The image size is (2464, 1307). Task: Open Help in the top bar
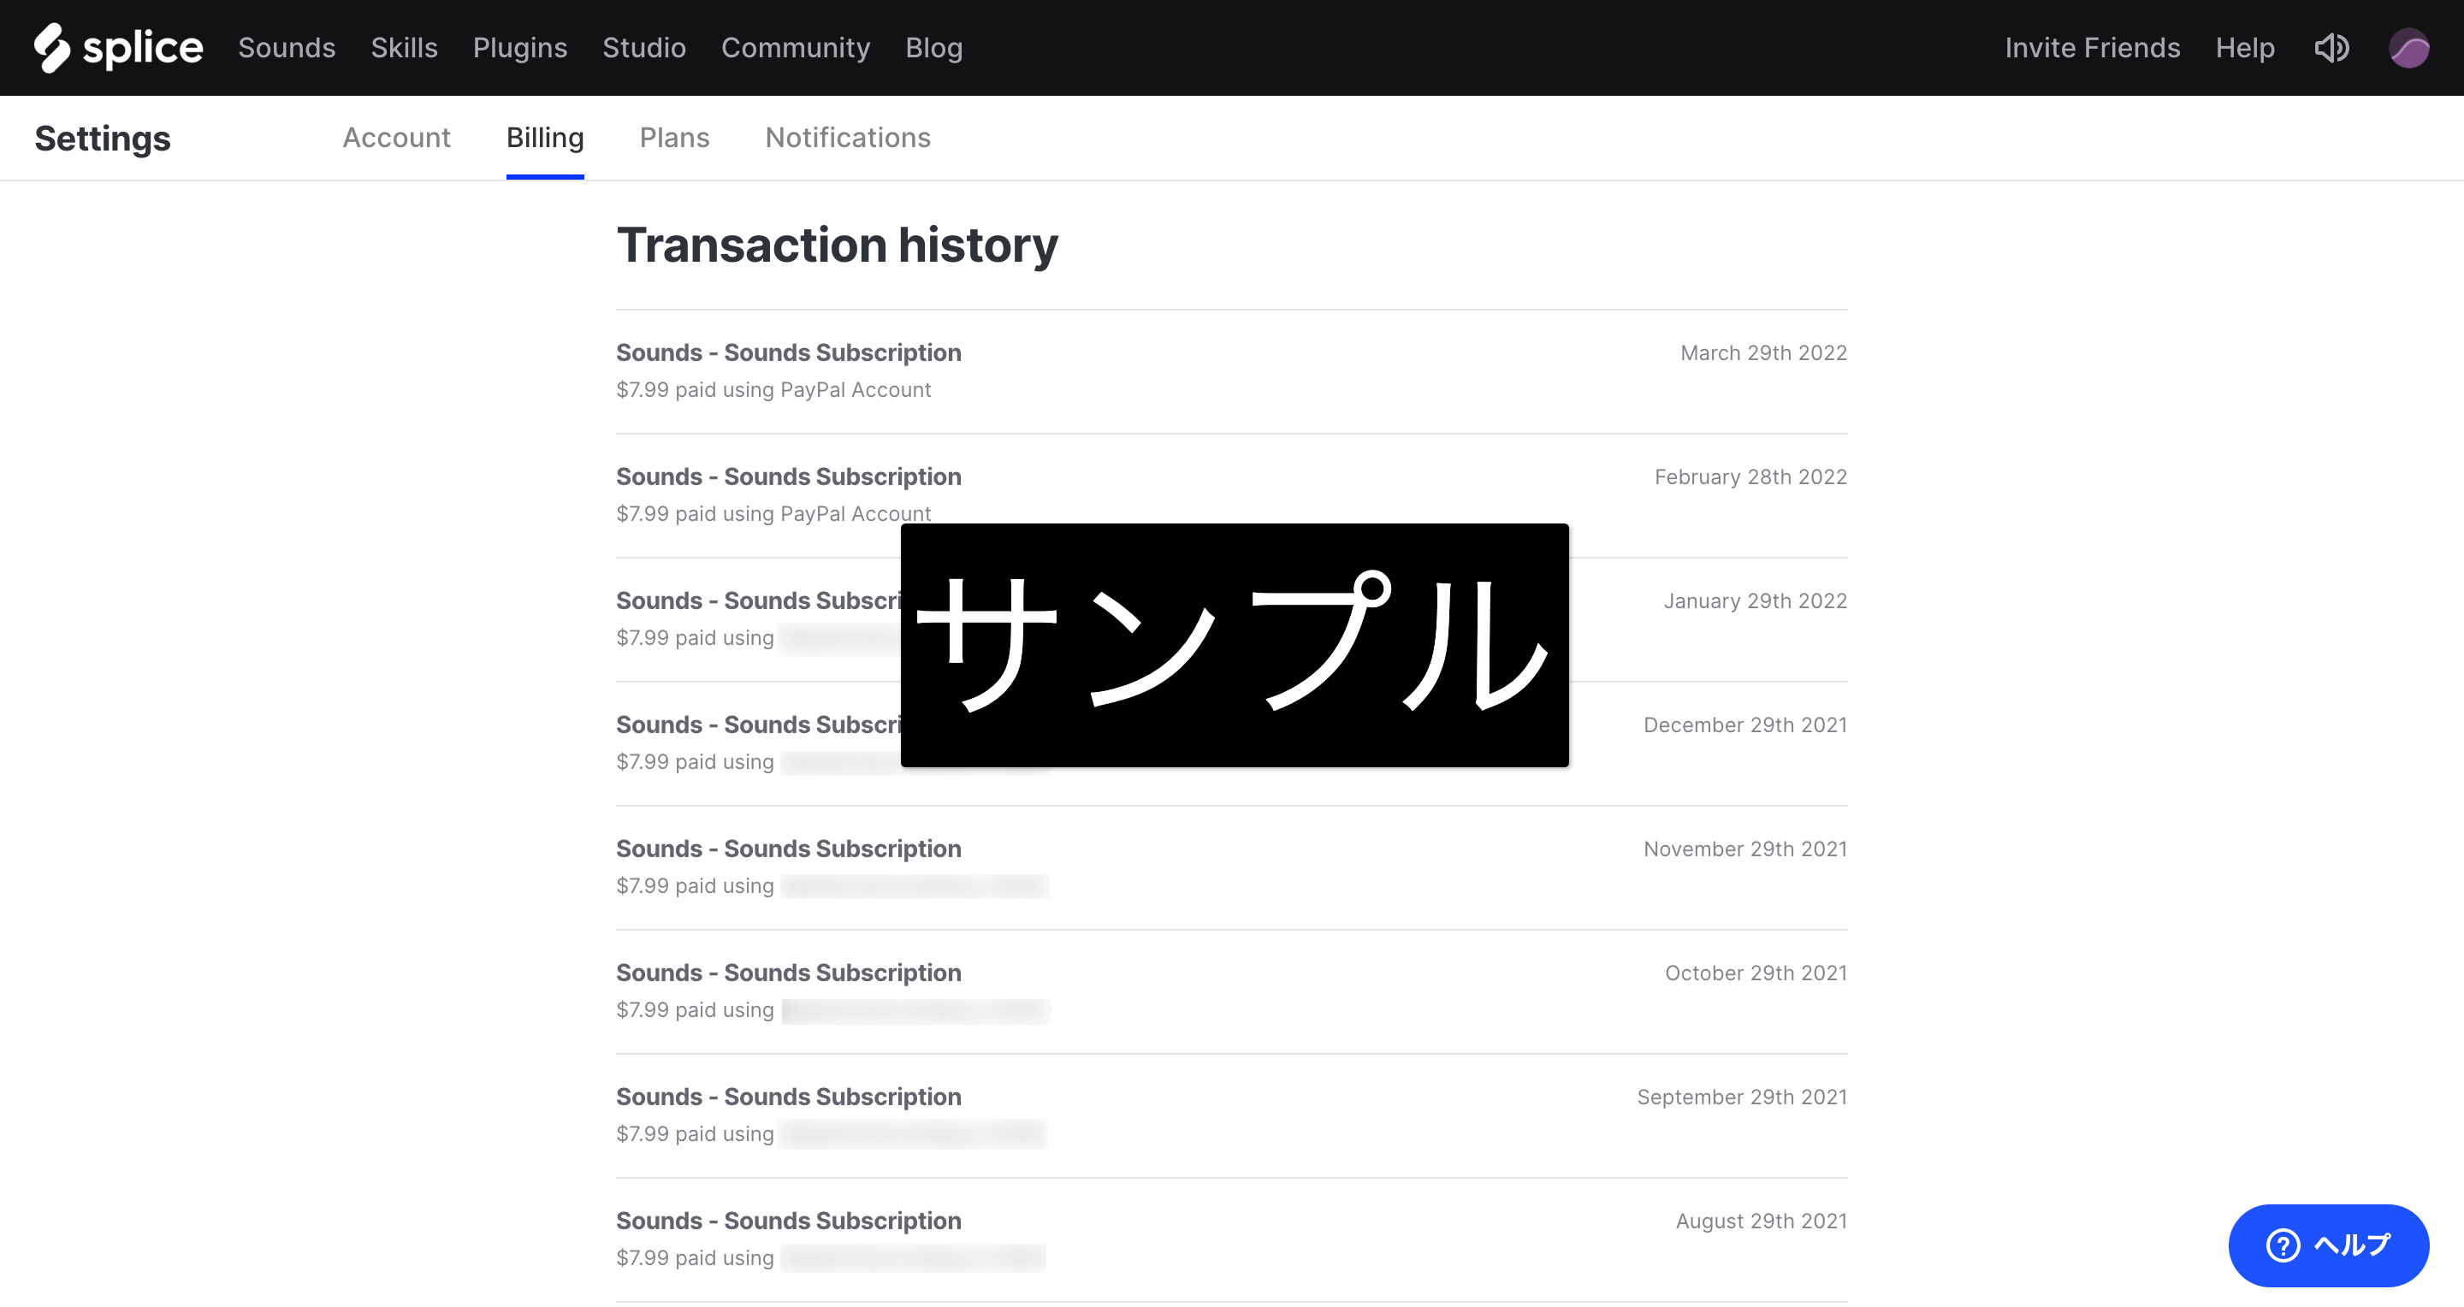click(2244, 48)
